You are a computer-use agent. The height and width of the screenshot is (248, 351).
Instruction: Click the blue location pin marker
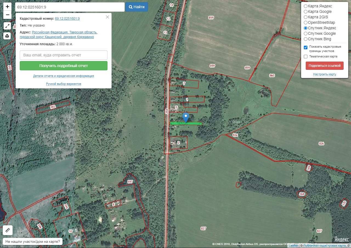tap(186, 117)
